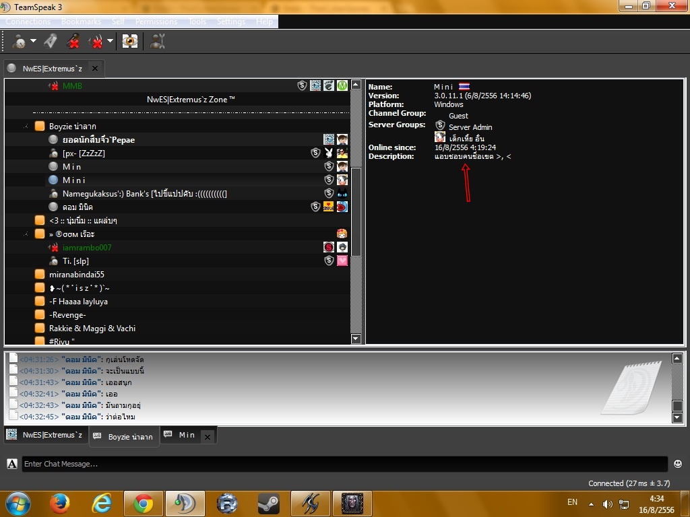
Task: Toggle Away status in the toolbar
Action: [x=19, y=41]
